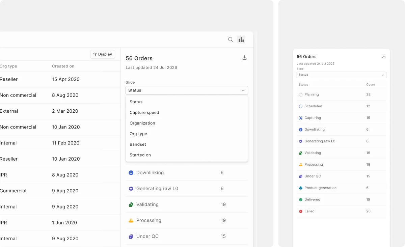Click the search magnifier icon
This screenshot has height=247, width=405.
231,39
